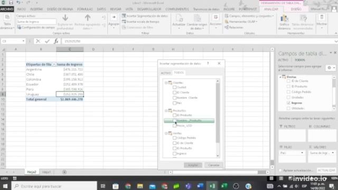Click the Gráfico dinámico icon
This screenshot has width=338, height=190.
[284, 19]
